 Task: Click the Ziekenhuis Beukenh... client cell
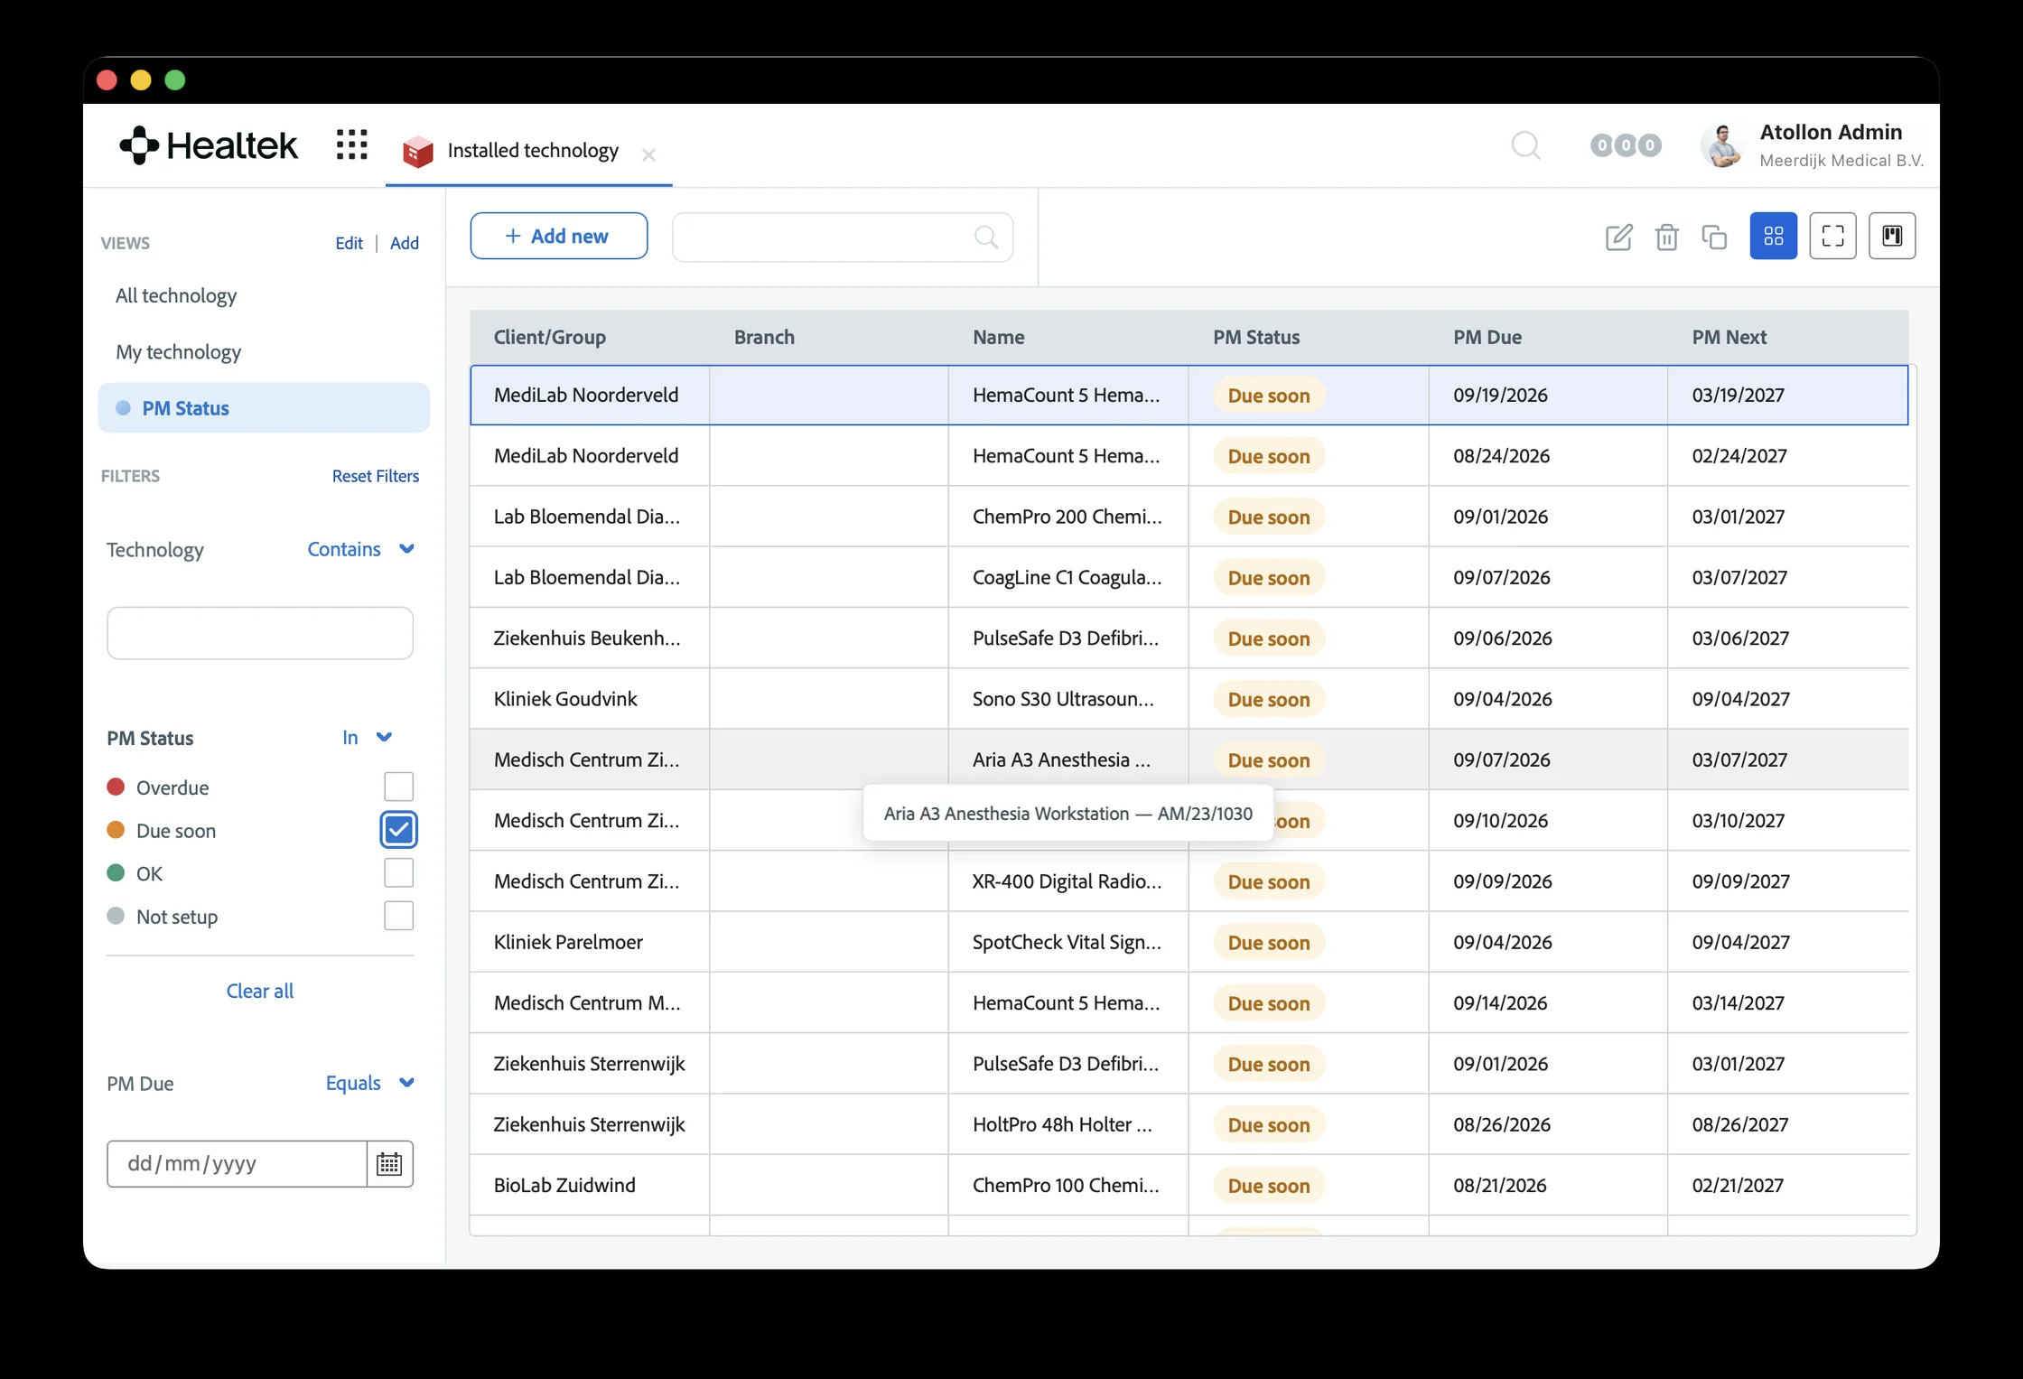pyautogui.click(x=590, y=638)
